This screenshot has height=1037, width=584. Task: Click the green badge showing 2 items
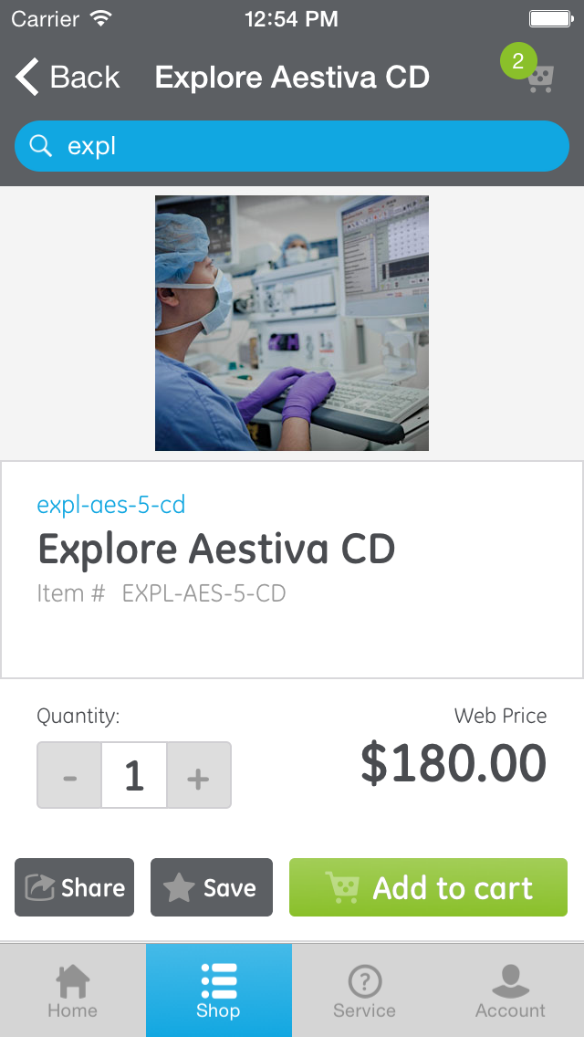tap(517, 62)
